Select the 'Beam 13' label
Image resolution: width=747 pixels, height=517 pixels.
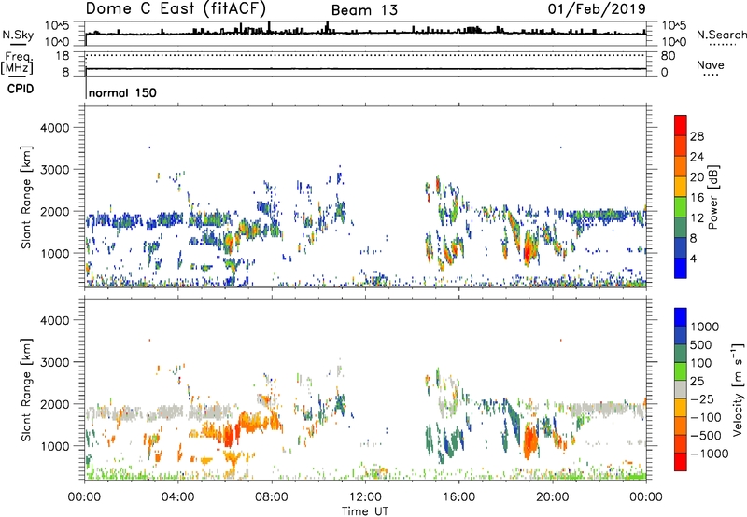[364, 10]
